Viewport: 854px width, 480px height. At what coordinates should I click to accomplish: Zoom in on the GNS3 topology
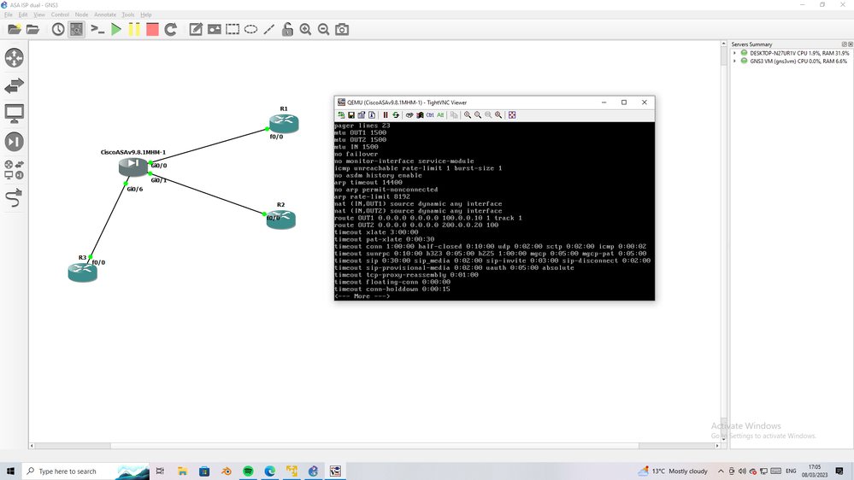[x=305, y=29]
